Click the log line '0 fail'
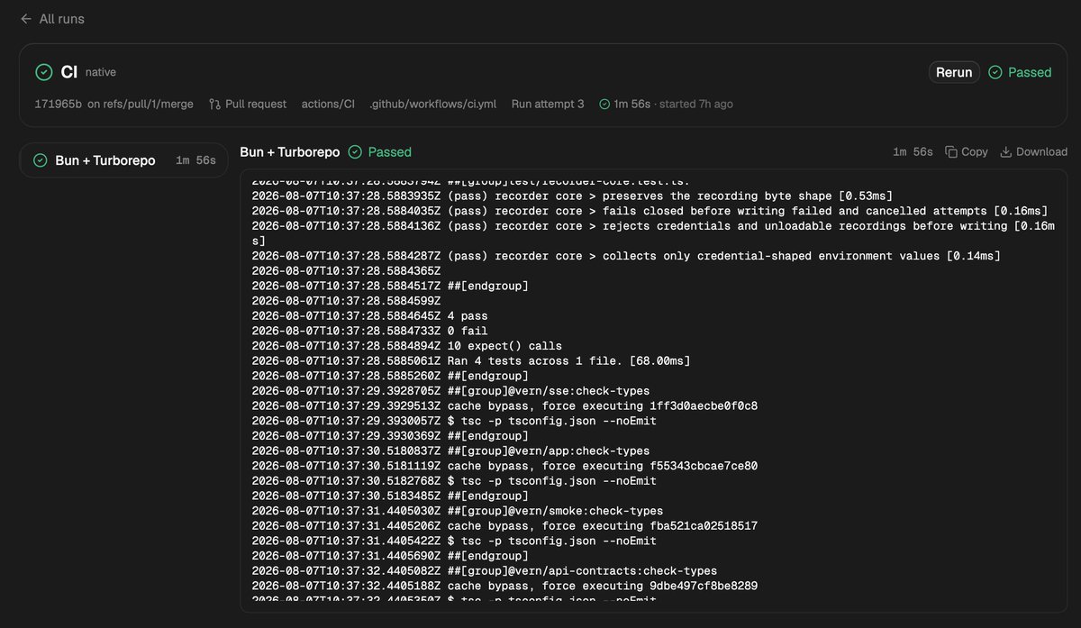 tap(369, 331)
